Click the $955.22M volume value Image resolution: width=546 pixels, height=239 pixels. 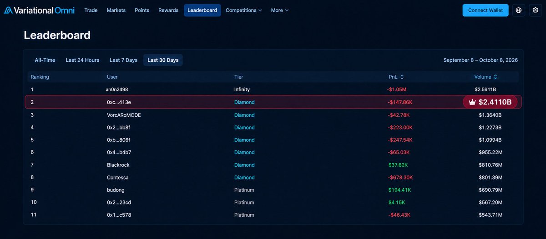click(490, 152)
